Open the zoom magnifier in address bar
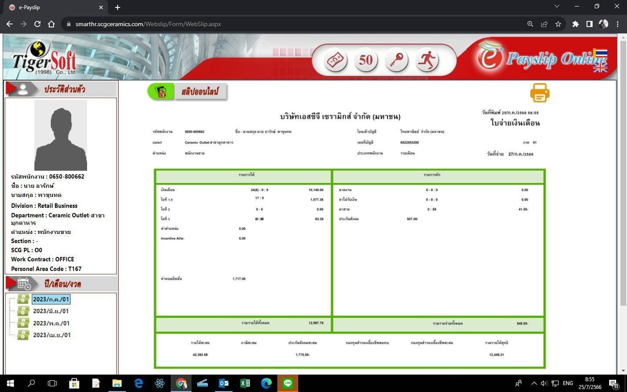The height and width of the screenshot is (392, 627). (530, 24)
